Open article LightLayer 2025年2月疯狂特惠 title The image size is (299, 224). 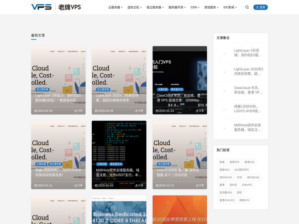(117, 98)
